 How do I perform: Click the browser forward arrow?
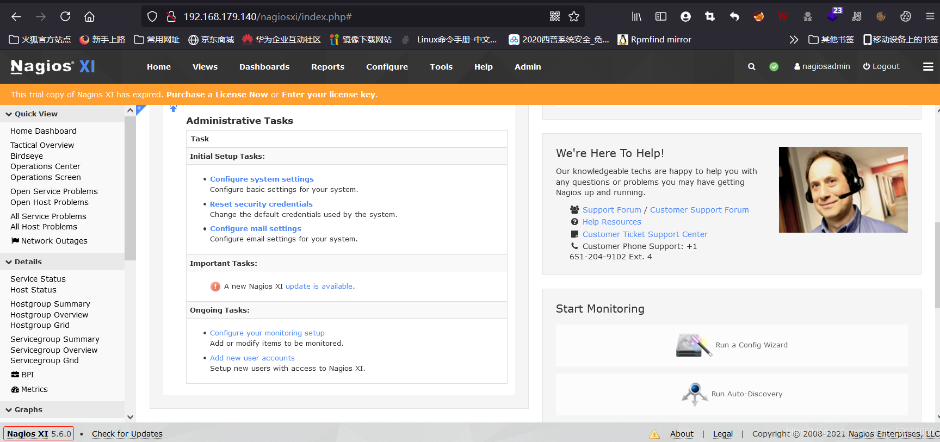point(41,17)
